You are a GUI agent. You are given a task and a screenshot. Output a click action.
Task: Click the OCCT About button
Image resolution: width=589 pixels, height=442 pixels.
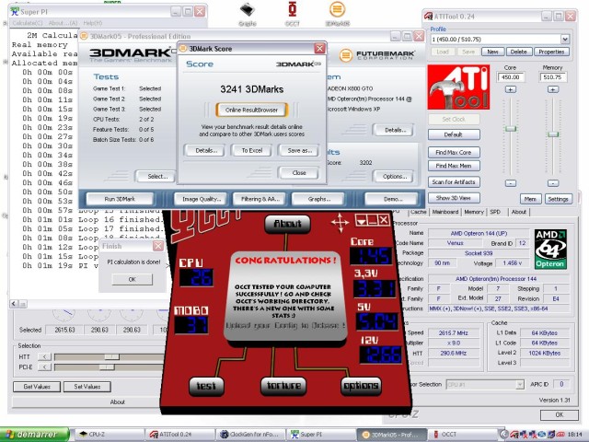pyautogui.click(x=287, y=224)
